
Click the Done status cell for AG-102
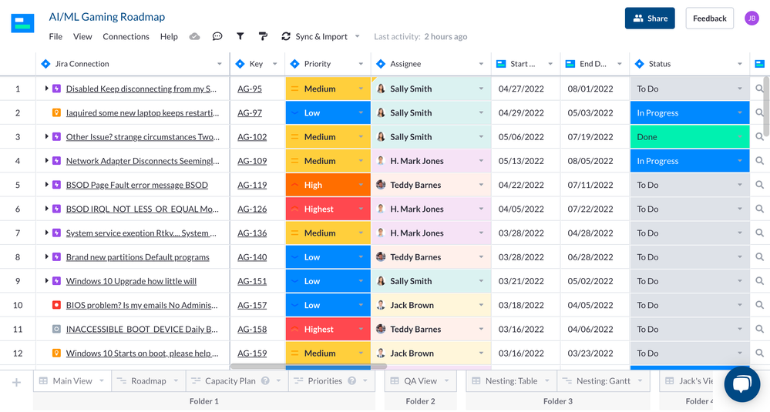pos(690,137)
